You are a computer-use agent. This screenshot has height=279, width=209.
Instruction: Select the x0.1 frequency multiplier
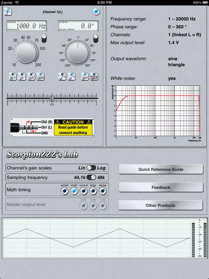[x=13, y=77]
